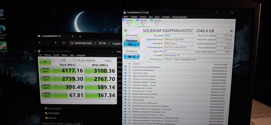
Task: Close the CrystalDiskInfo9_7_0 Explorer tab
Action: pyautogui.click(x=73, y=36)
